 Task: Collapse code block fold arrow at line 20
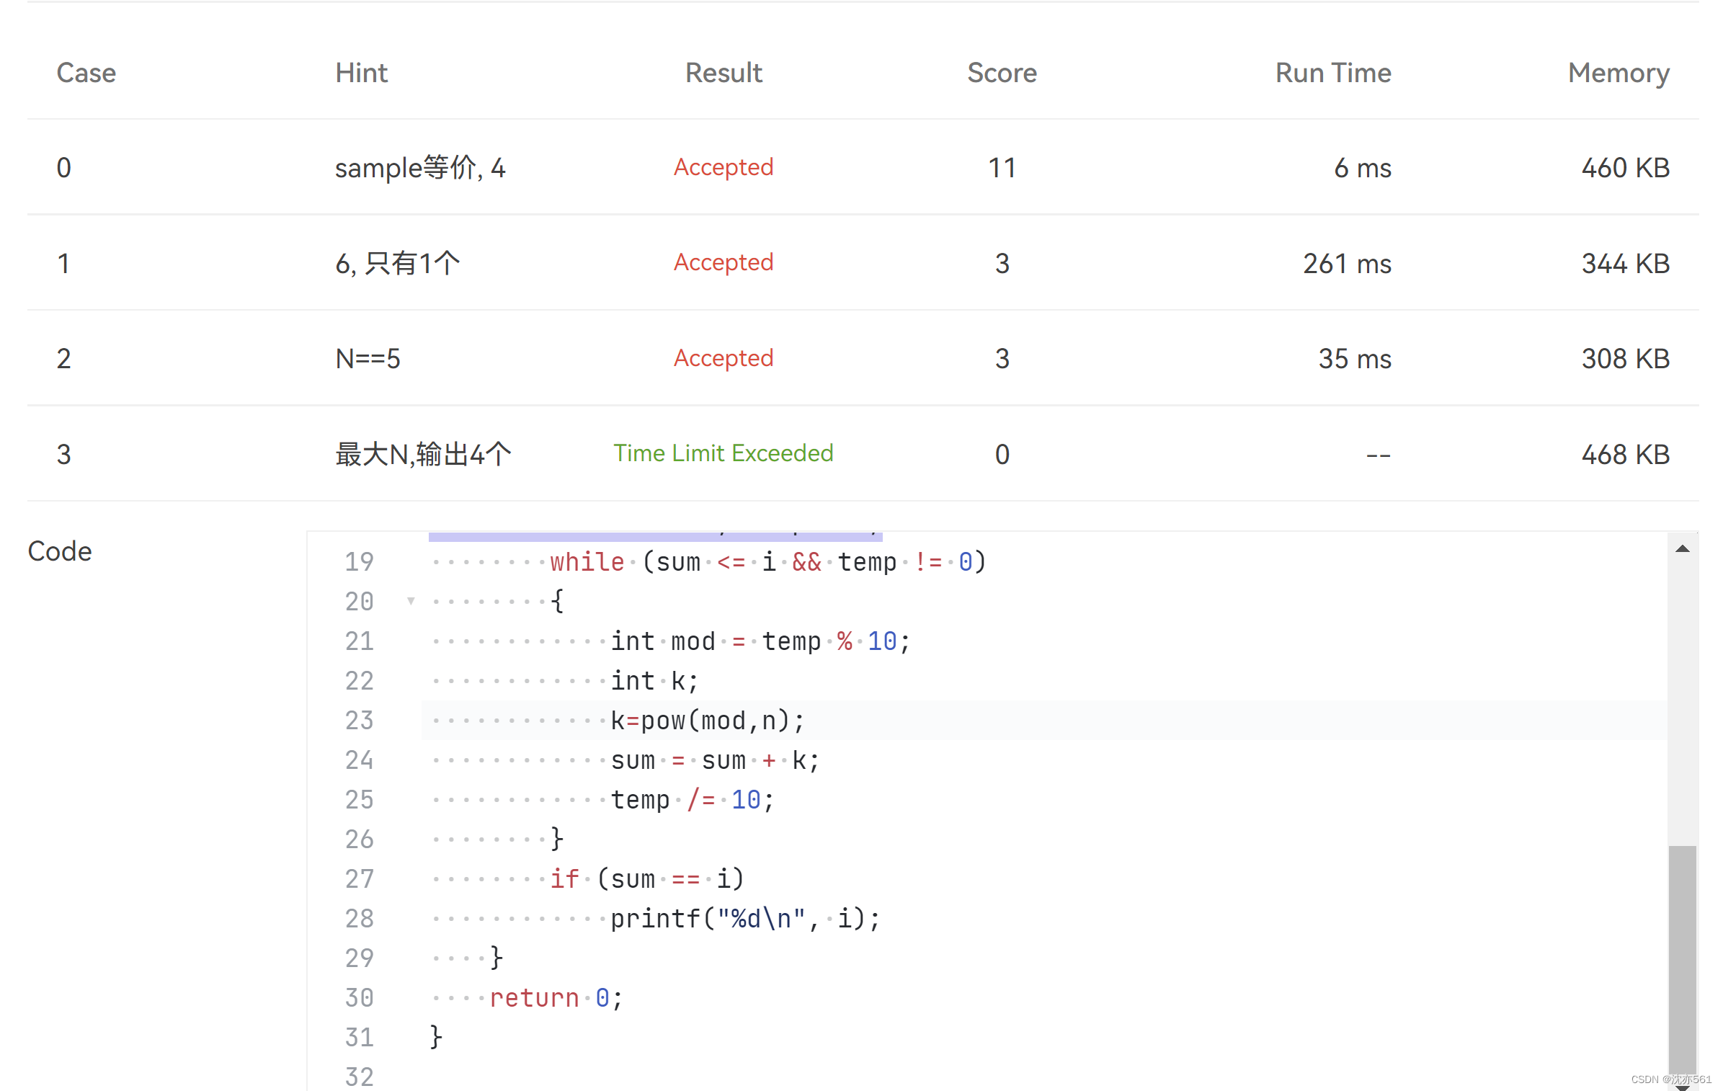click(411, 601)
